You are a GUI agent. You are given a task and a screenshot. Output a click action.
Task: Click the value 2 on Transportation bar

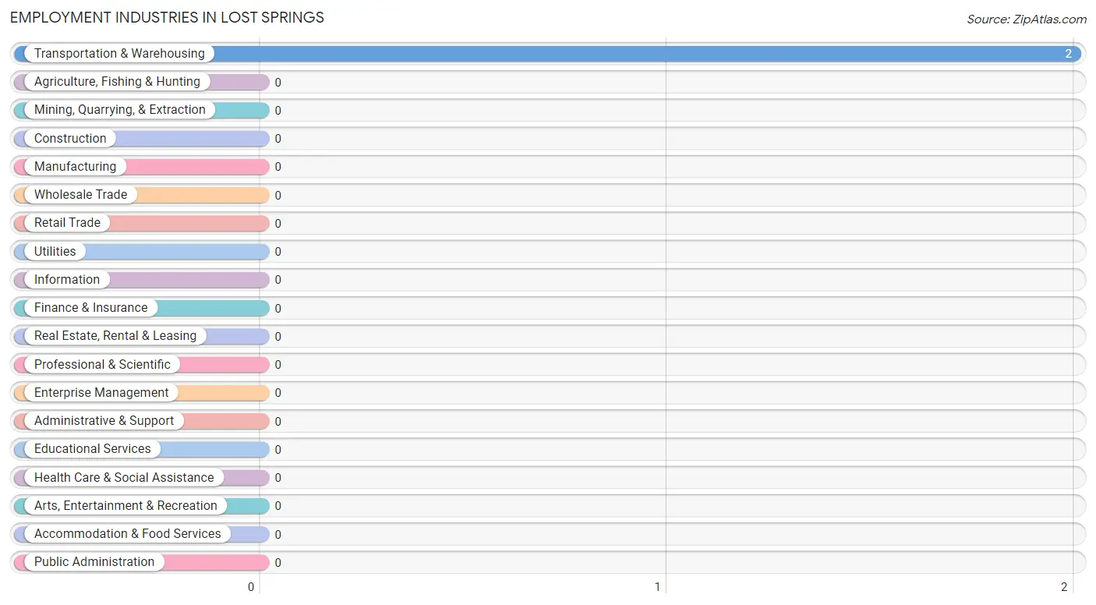[1069, 55]
